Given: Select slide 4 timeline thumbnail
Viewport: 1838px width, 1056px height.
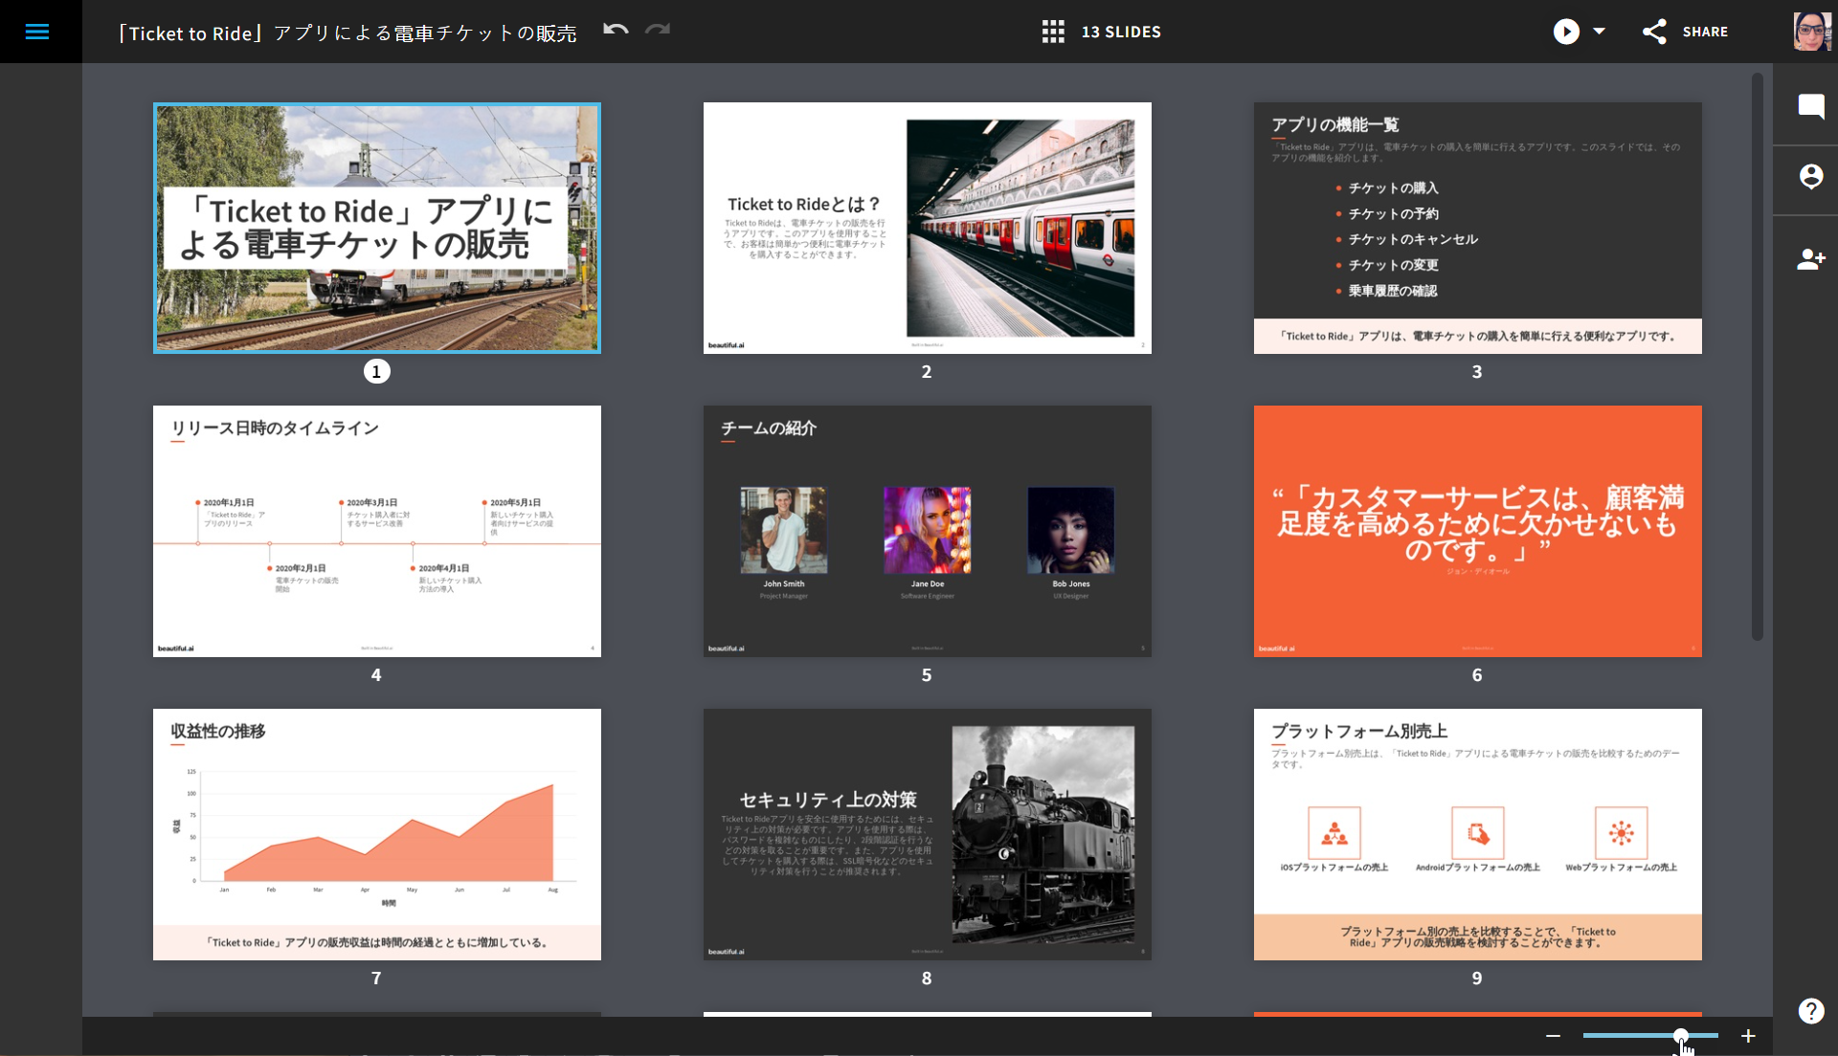Looking at the screenshot, I should (377, 531).
